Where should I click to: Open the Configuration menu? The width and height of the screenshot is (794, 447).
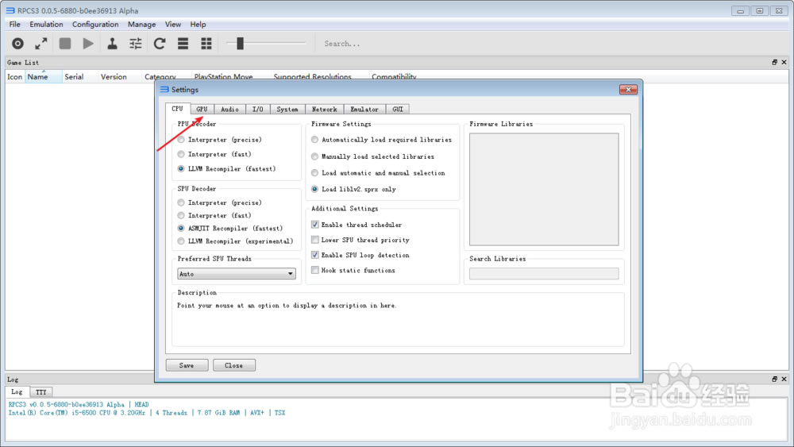95,25
